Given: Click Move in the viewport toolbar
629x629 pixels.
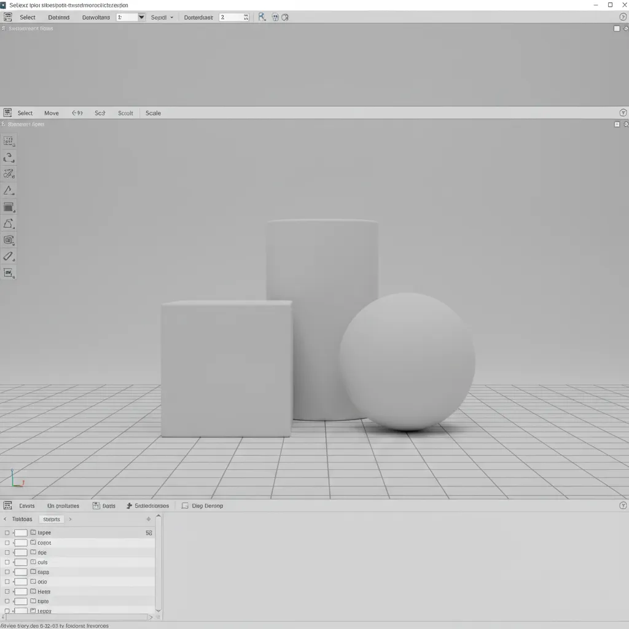Looking at the screenshot, I should click(x=52, y=113).
